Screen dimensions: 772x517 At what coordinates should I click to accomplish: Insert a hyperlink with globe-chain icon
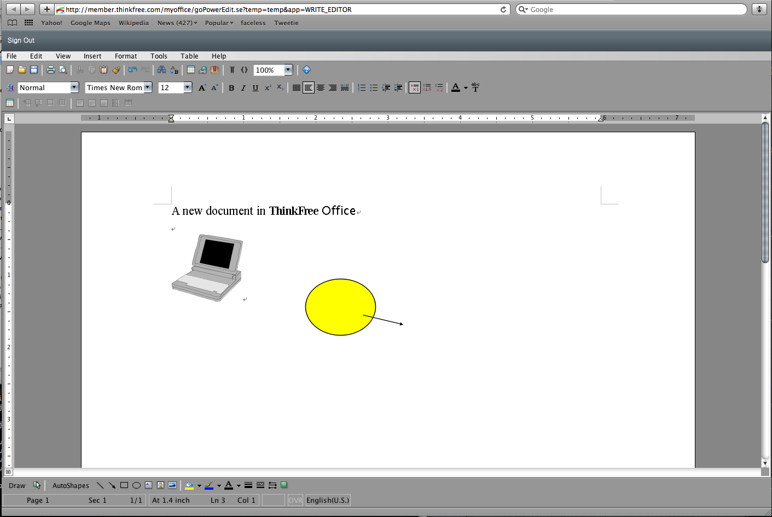pyautogui.click(x=203, y=70)
